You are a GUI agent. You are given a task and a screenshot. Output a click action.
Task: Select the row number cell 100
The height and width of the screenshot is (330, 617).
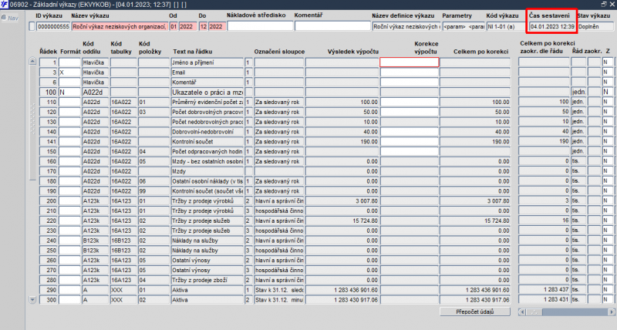(x=49, y=92)
